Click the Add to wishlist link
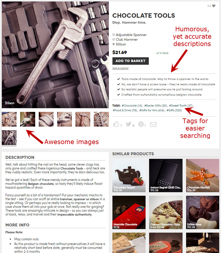This screenshot has width=221, height=253. [x=120, y=68]
